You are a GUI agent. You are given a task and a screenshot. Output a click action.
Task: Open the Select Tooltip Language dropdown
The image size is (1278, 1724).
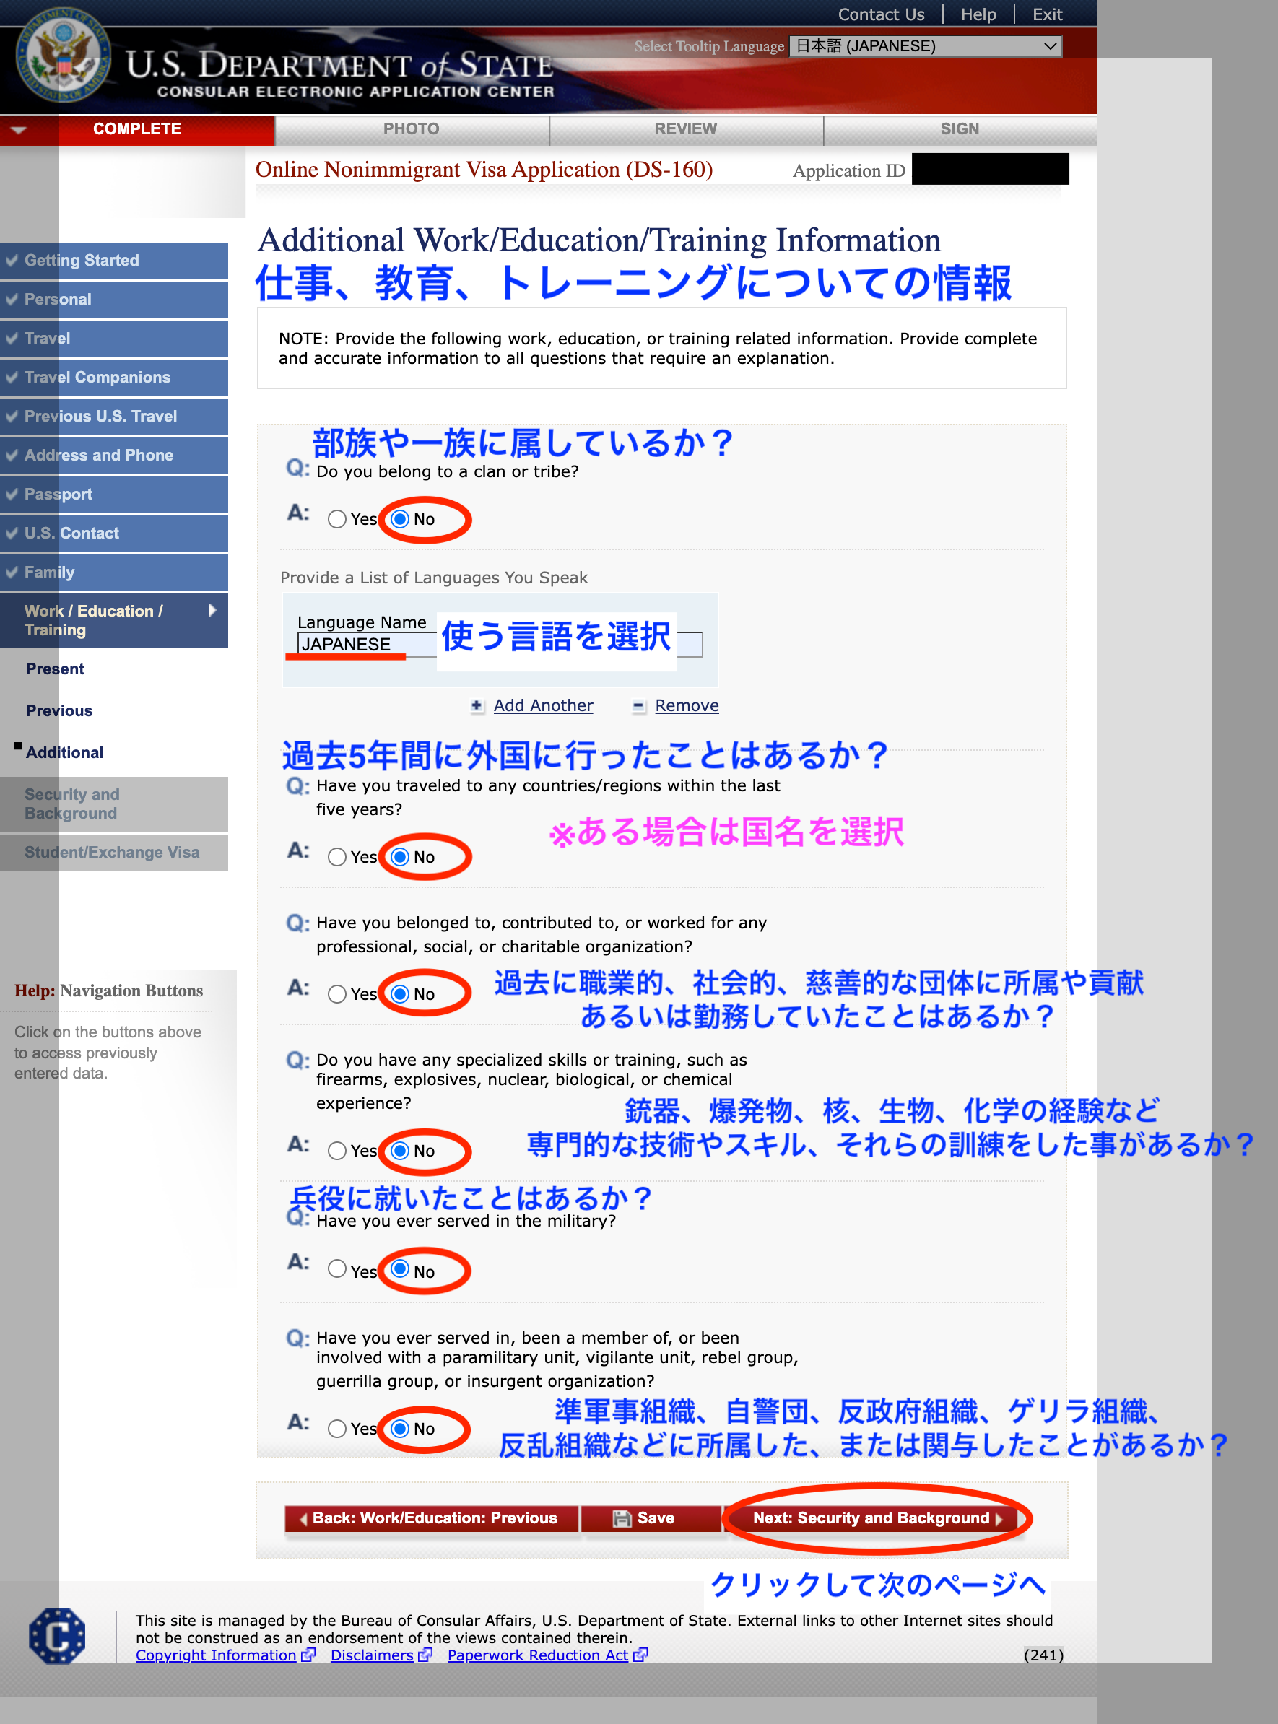(925, 46)
